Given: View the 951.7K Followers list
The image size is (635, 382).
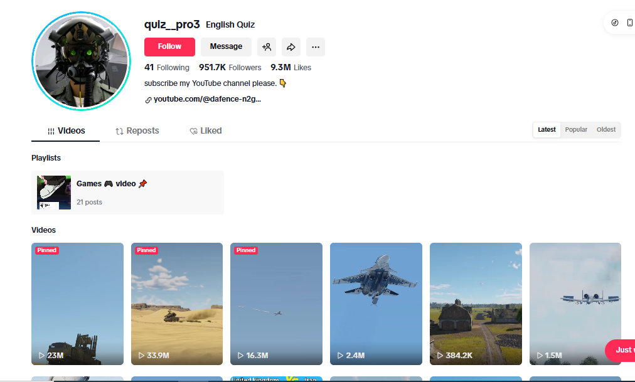Looking at the screenshot, I should [230, 68].
